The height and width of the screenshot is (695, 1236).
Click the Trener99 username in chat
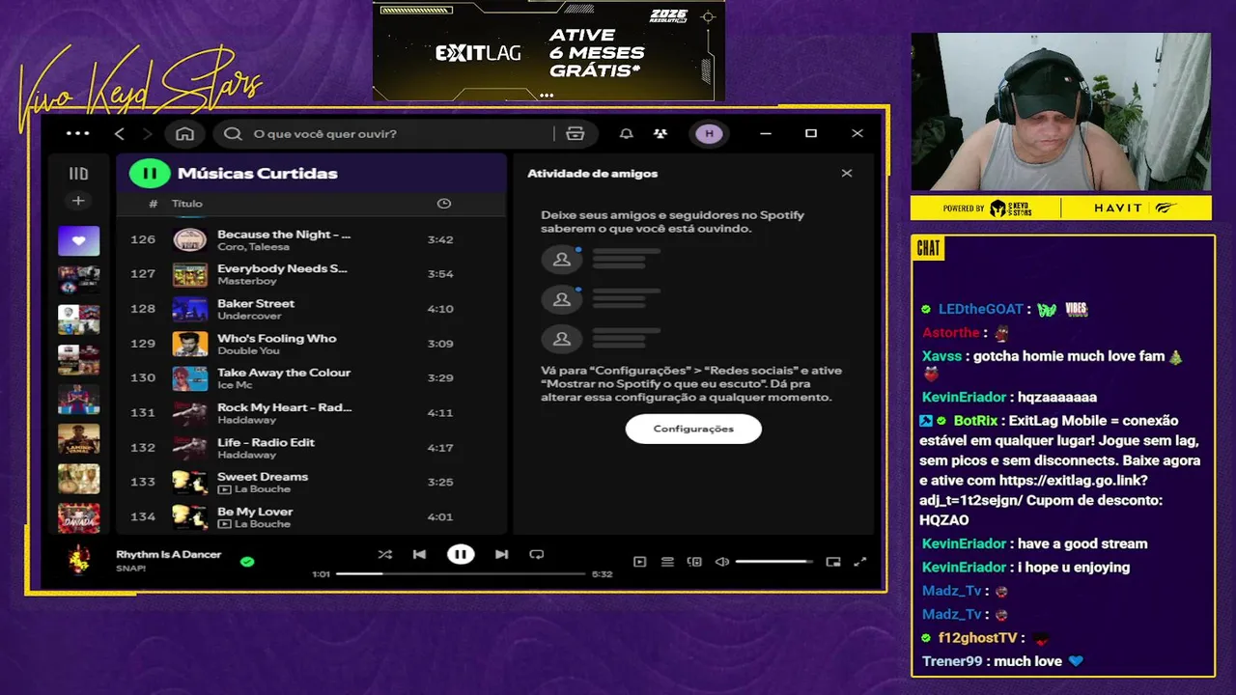[x=952, y=661]
